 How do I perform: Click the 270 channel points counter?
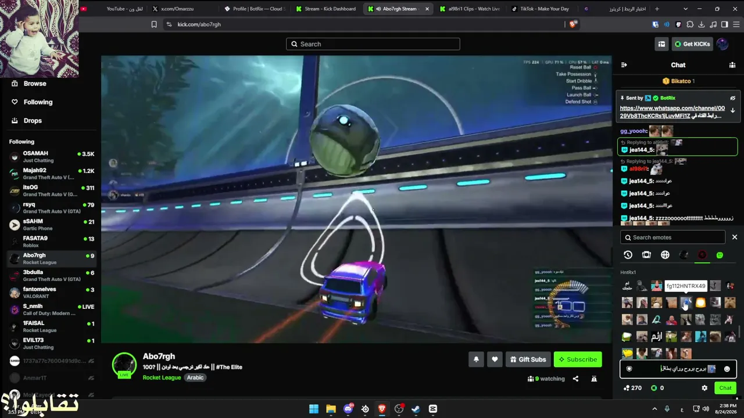pos(632,388)
